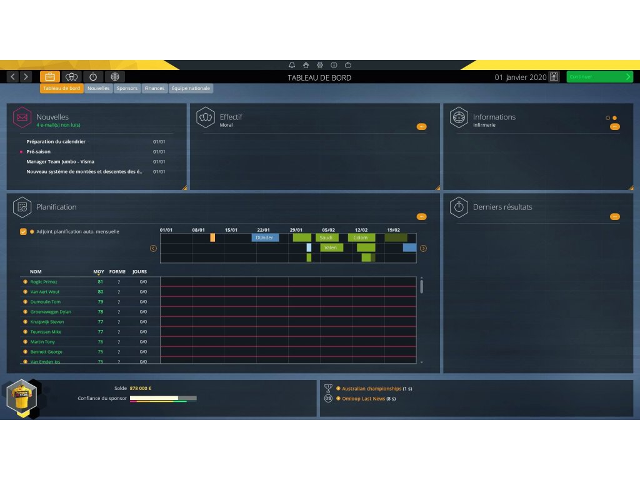The height and width of the screenshot is (480, 640).
Task: Expand the Informations panel corner arrow
Action: 631,187
